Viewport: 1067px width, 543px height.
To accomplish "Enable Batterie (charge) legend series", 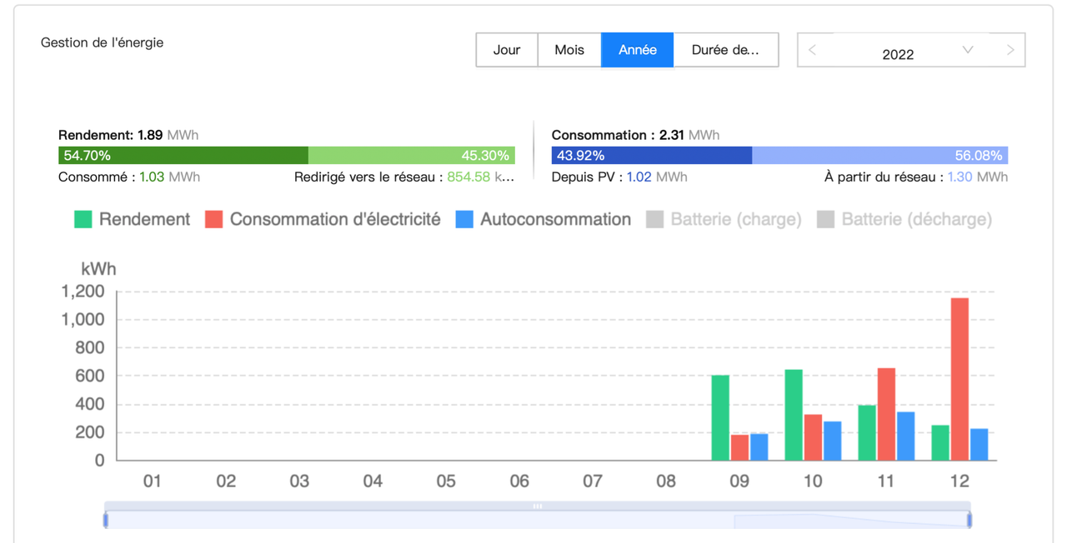I will coord(724,219).
